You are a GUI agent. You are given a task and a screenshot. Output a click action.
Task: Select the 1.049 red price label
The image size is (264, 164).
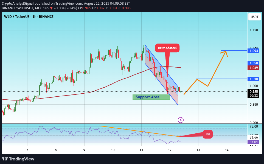pyautogui.click(x=253, y=68)
